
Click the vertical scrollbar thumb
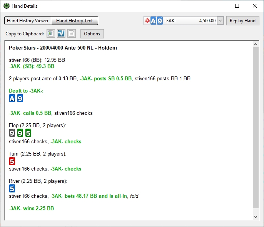tap(256, 128)
